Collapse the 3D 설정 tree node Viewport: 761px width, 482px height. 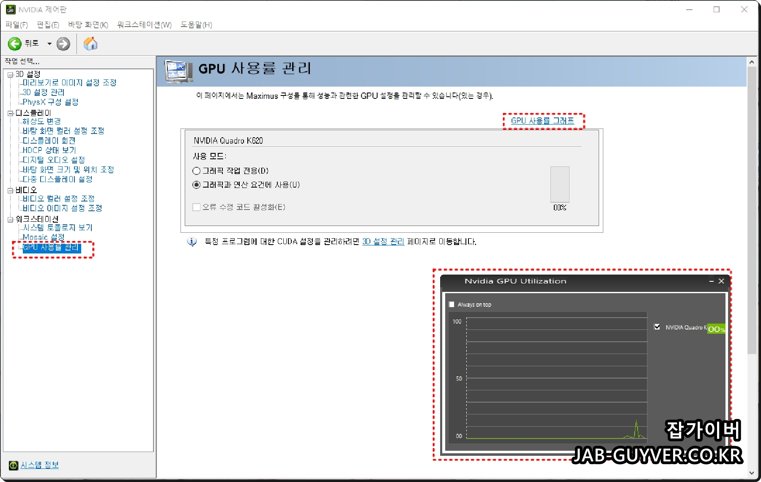click(x=11, y=75)
